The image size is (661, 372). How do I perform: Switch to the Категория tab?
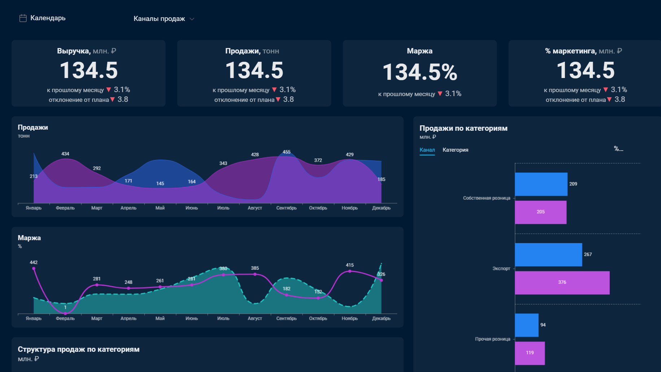455,150
